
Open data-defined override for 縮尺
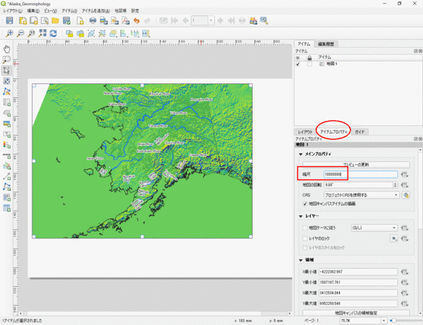pos(404,174)
